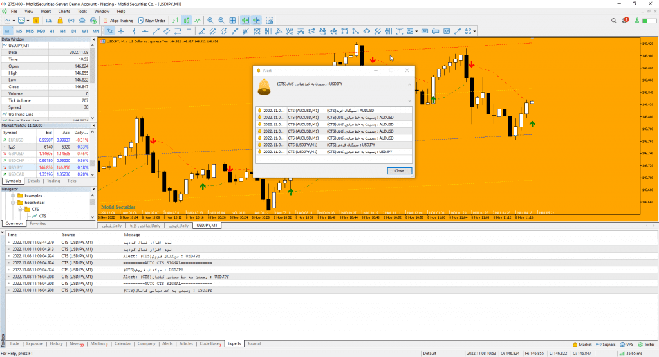Open the chart type dropdown arrow
The image size is (659, 357).
[x=14, y=21]
